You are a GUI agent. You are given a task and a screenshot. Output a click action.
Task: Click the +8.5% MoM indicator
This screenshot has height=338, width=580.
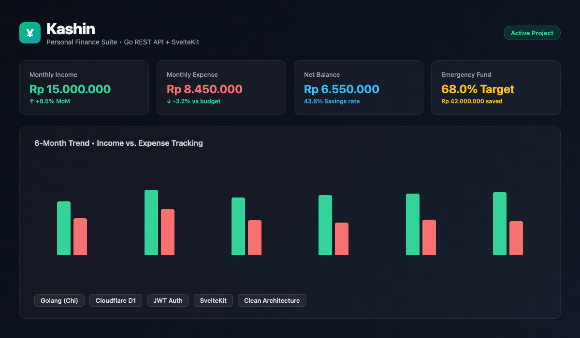coord(50,101)
